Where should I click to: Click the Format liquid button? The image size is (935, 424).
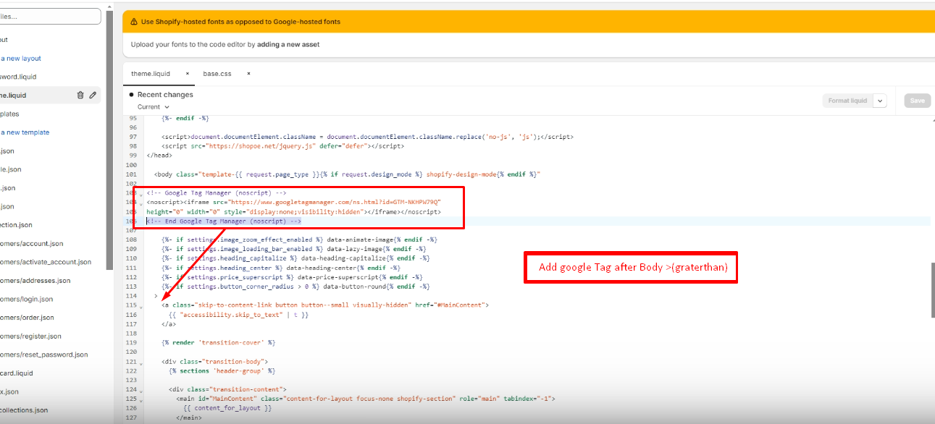[x=847, y=101]
